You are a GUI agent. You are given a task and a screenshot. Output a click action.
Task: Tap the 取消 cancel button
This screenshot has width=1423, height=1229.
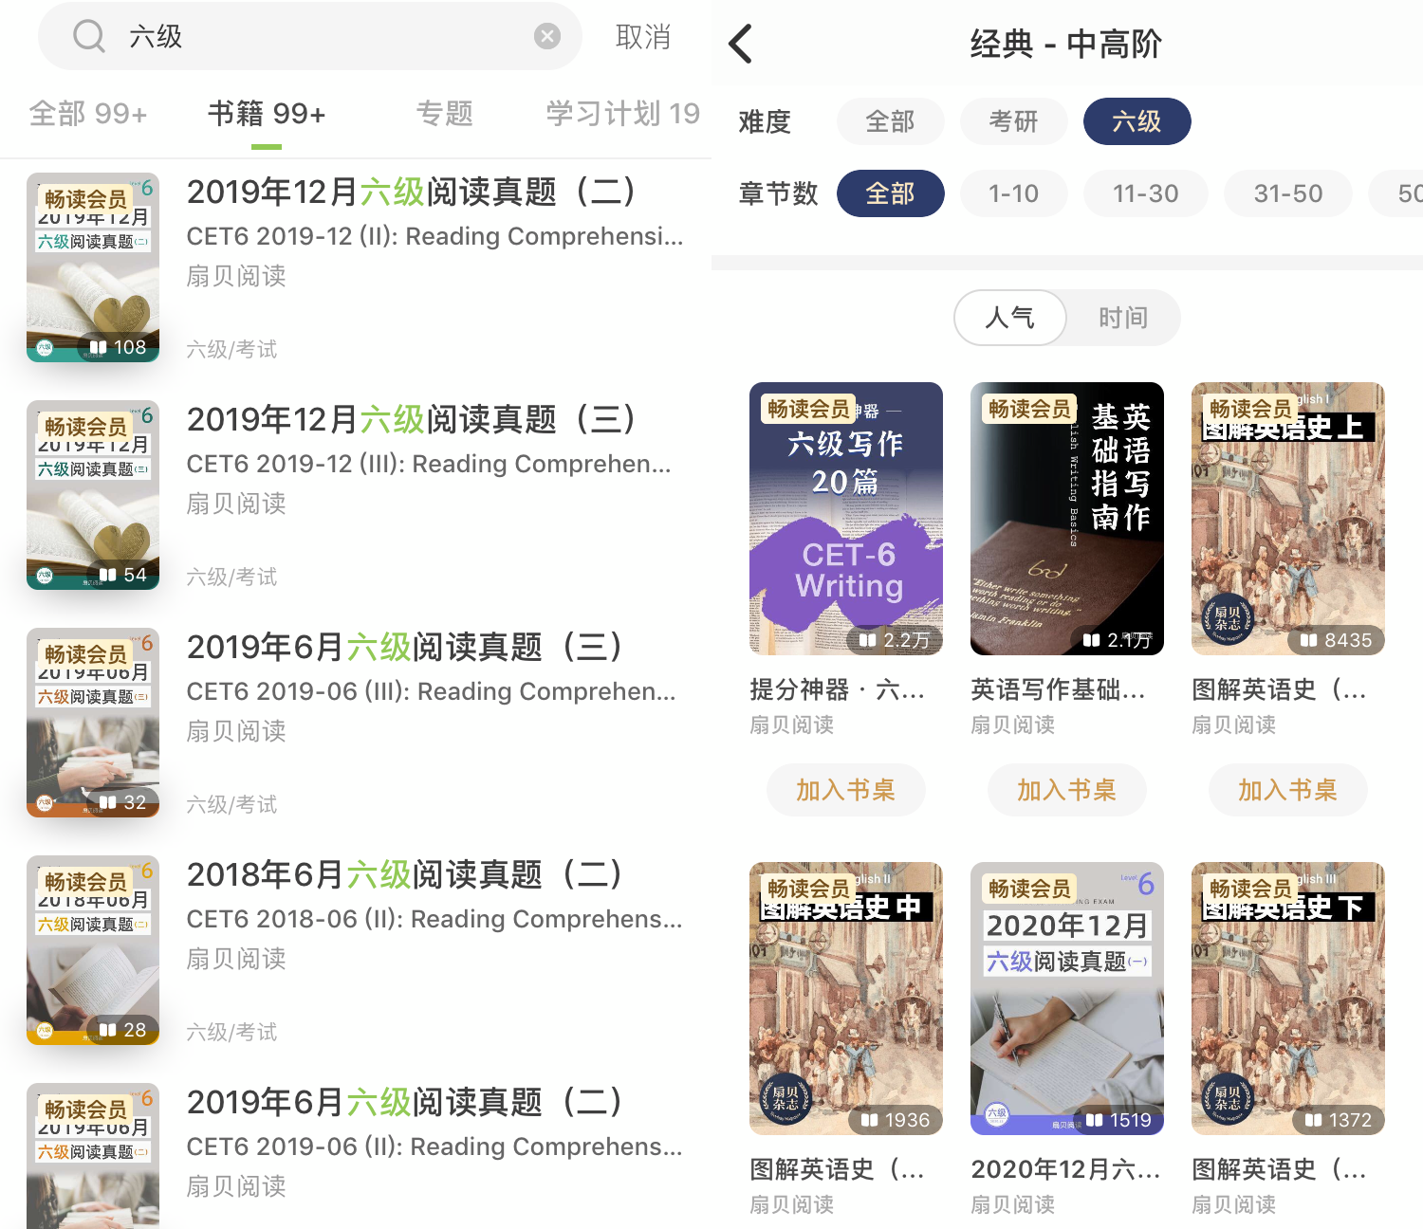pyautogui.click(x=643, y=37)
